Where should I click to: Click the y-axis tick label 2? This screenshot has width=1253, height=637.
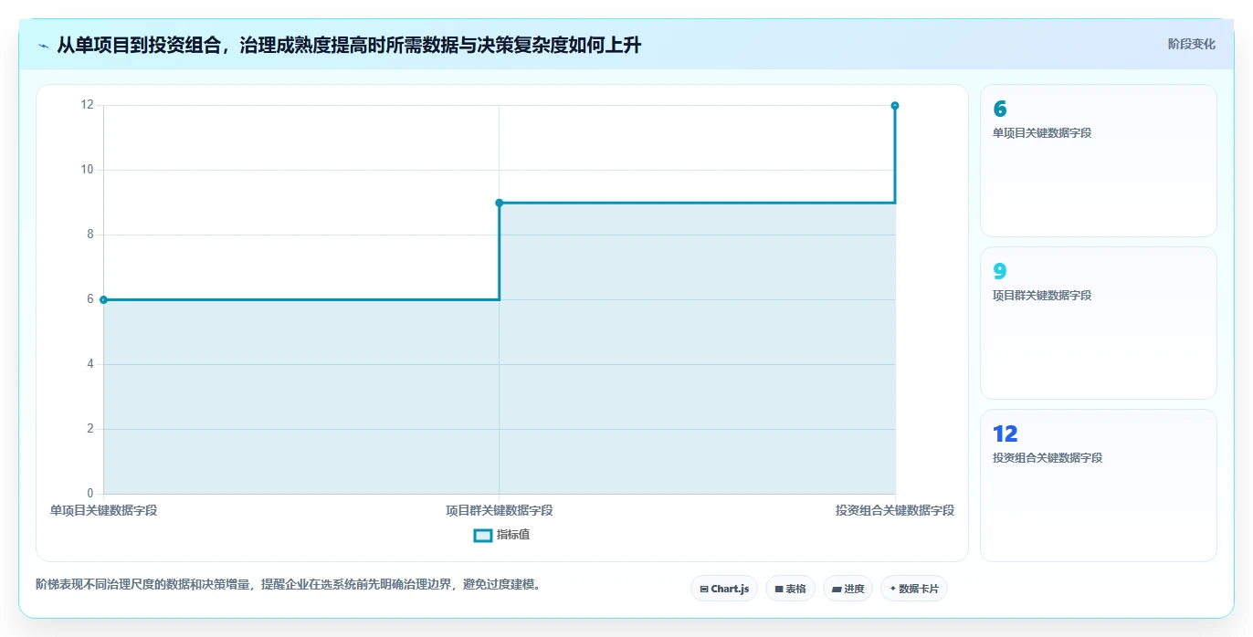(90, 429)
